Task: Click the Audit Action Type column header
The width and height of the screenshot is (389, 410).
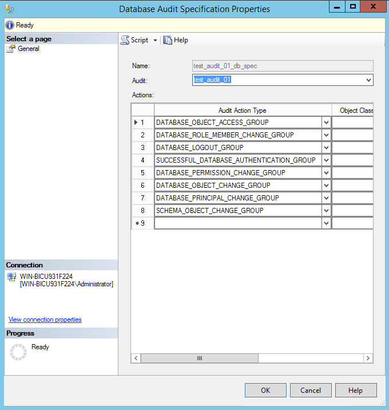Action: [x=242, y=111]
